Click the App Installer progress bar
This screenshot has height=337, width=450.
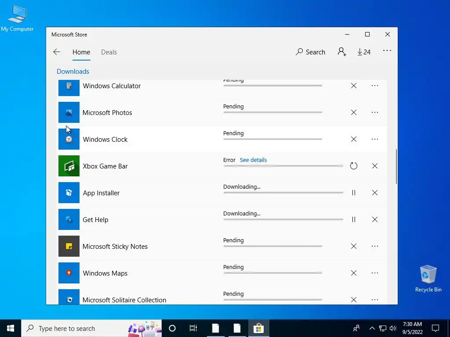tap(283, 193)
